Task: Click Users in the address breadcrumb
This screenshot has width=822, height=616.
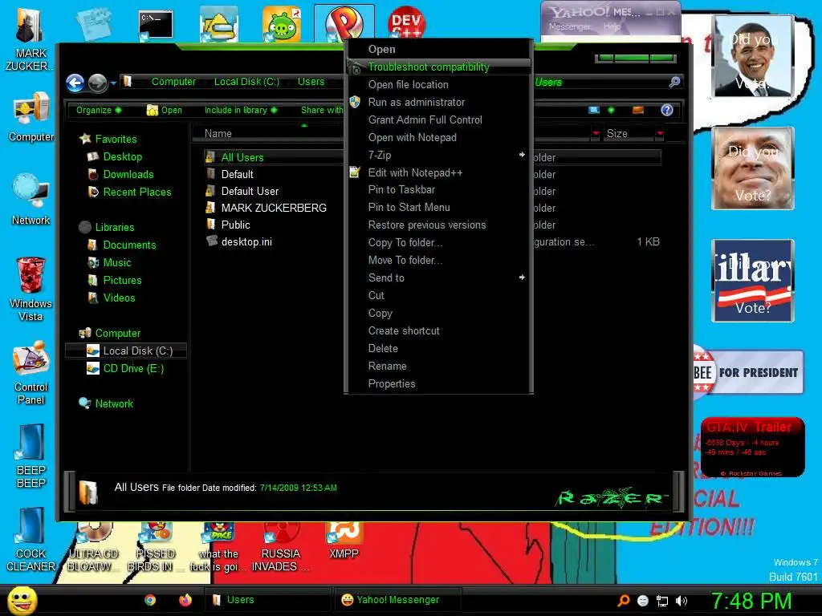Action: click(311, 82)
